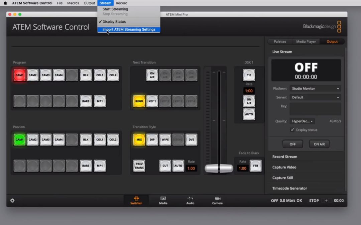
Task: Open the Output menu in menu bar
Action: coord(89,3)
